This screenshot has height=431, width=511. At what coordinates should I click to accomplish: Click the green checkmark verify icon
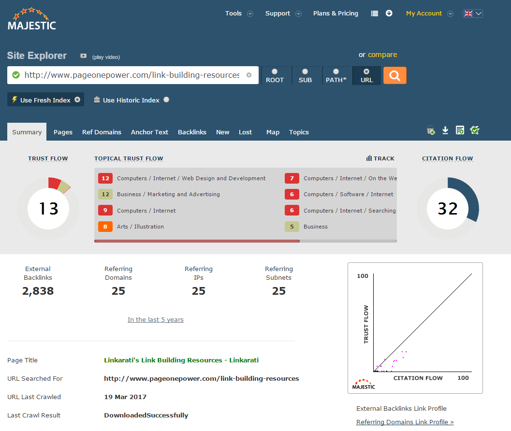pos(474,130)
